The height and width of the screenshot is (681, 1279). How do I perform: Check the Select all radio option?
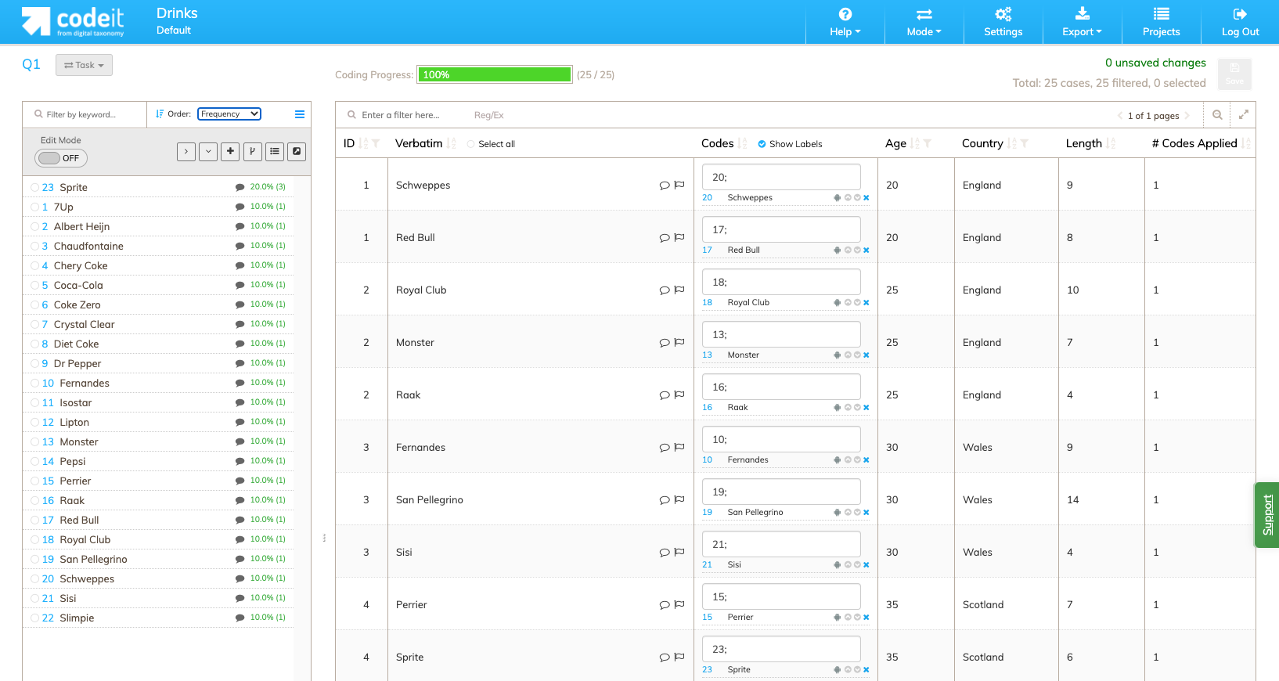(471, 144)
